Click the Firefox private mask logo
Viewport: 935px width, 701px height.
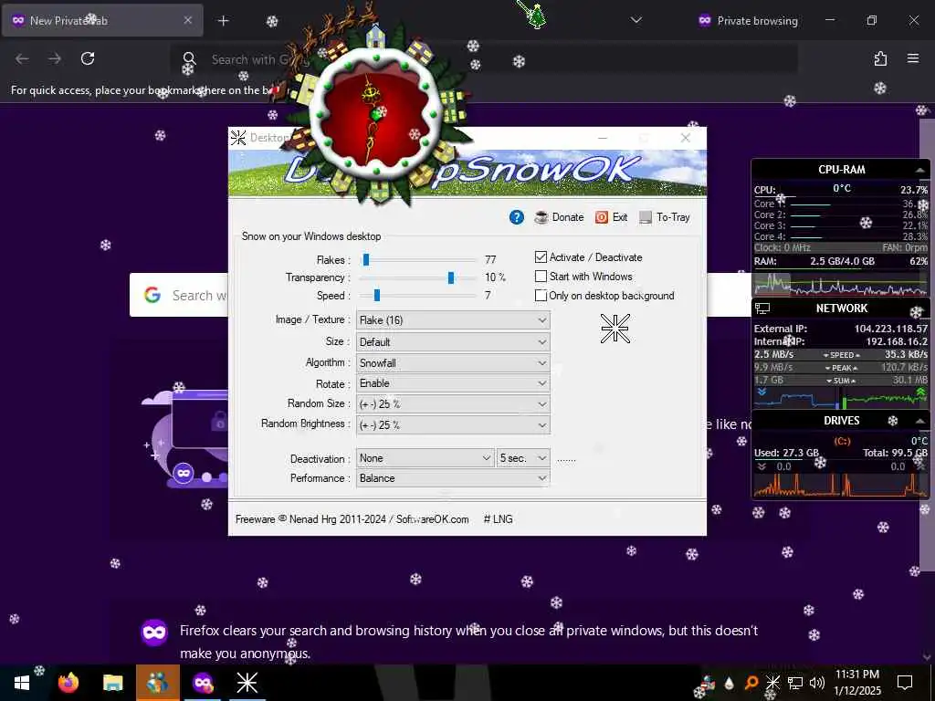(154, 633)
